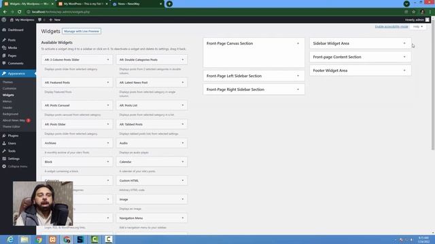Image resolution: width=435 pixels, height=244 pixels.
Task: Open Tools in the admin sidebar
Action: pyautogui.click(x=12, y=151)
